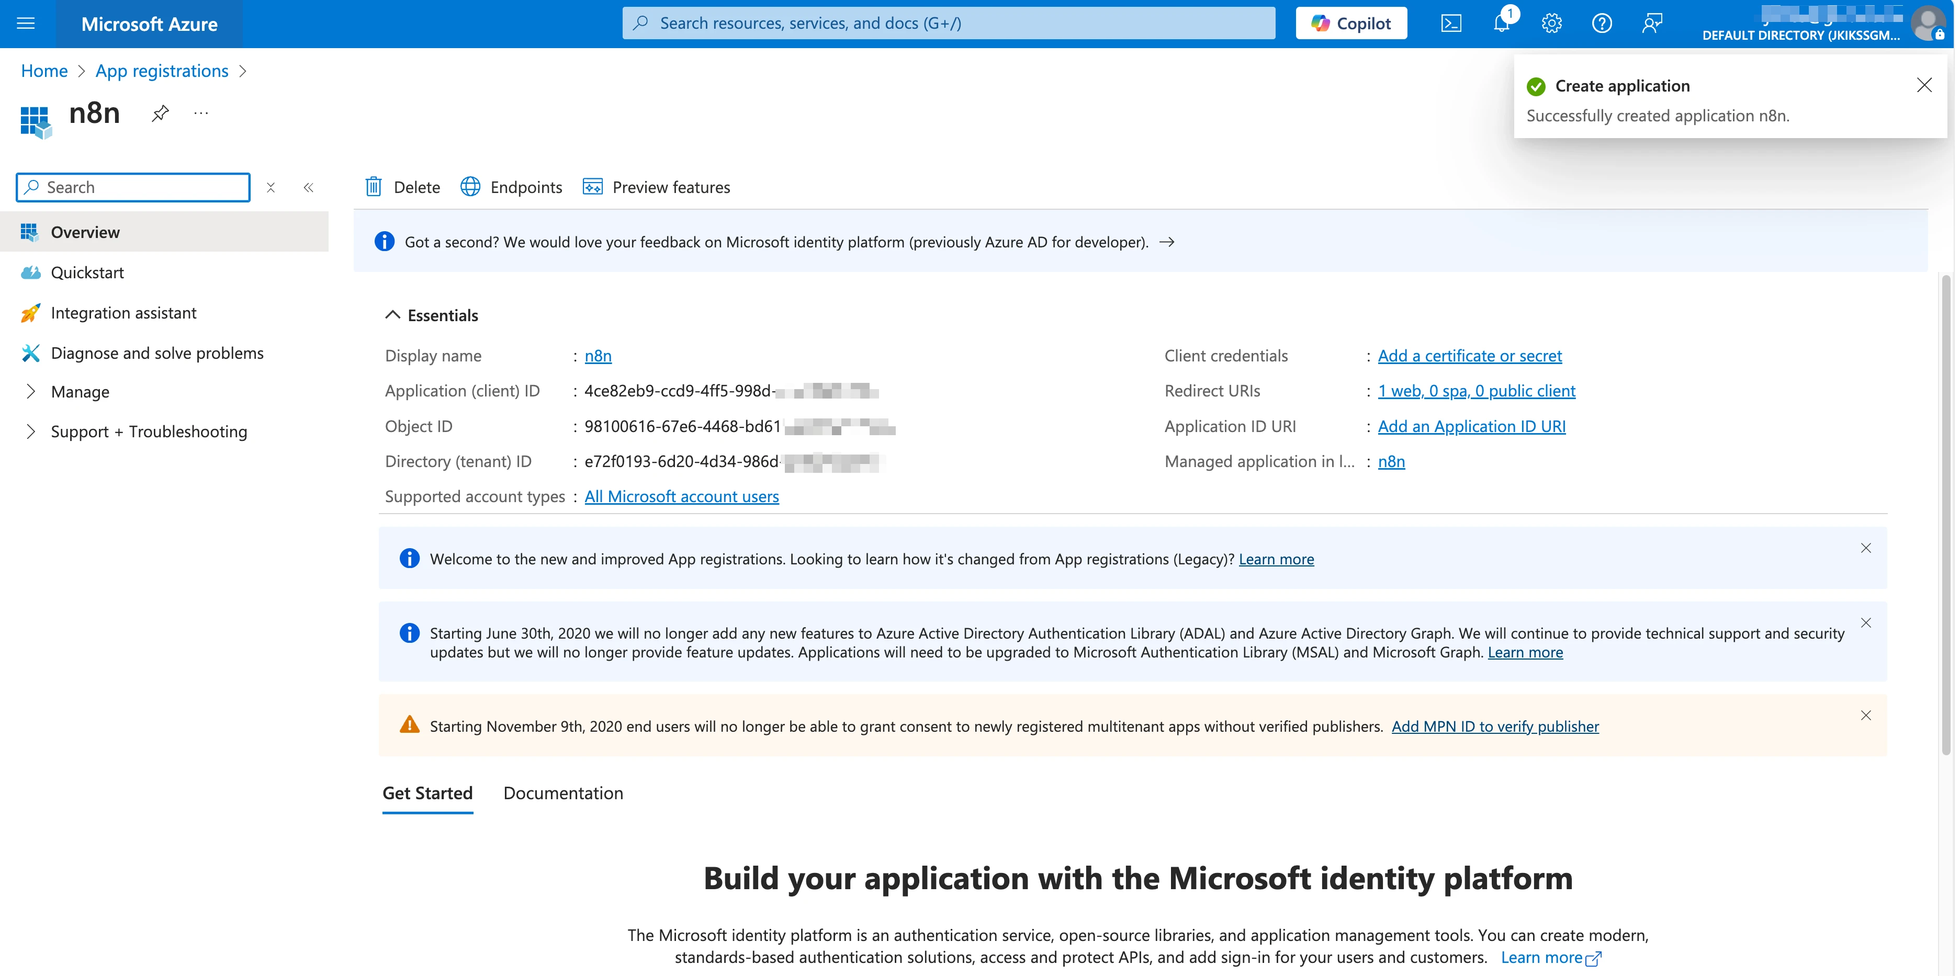
Task: Click the page vertical scrollbar
Action: coord(1947,515)
